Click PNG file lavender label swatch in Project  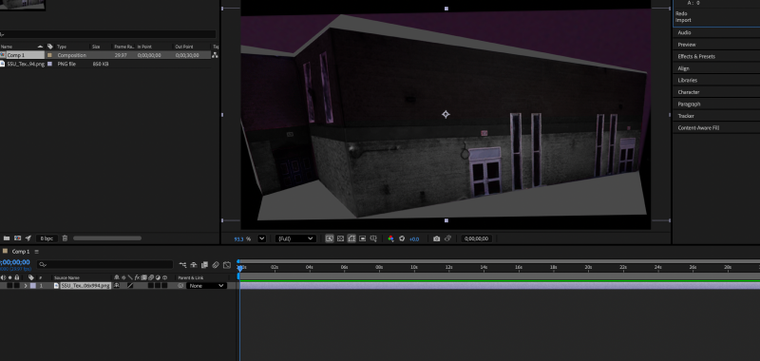[49, 64]
